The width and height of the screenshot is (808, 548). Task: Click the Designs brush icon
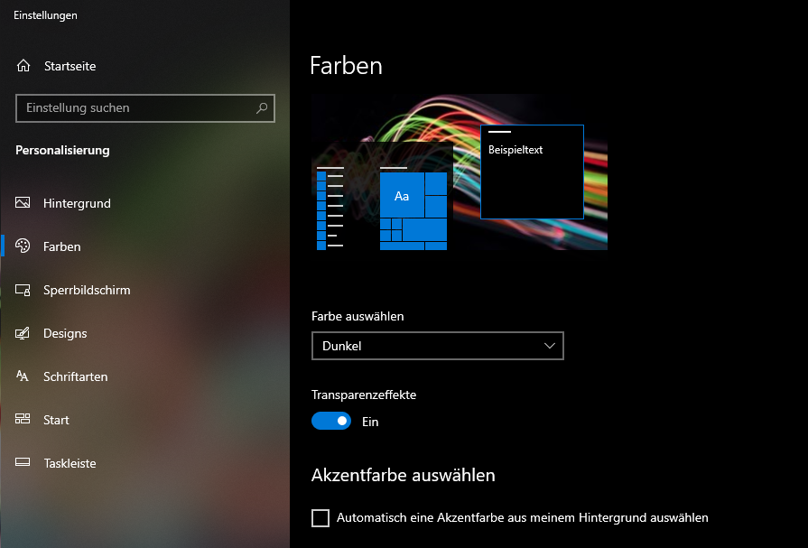pos(23,333)
